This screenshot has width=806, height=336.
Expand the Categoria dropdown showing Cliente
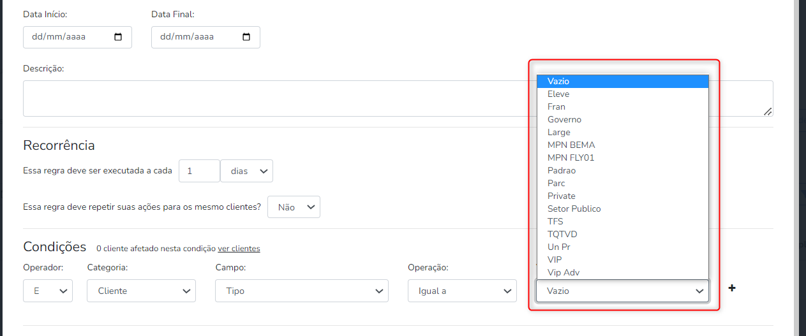[141, 291]
